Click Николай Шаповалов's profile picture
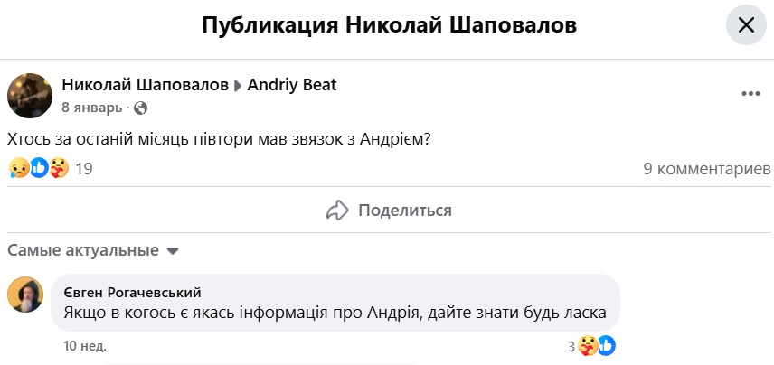This screenshot has height=365, width=774. (x=30, y=96)
